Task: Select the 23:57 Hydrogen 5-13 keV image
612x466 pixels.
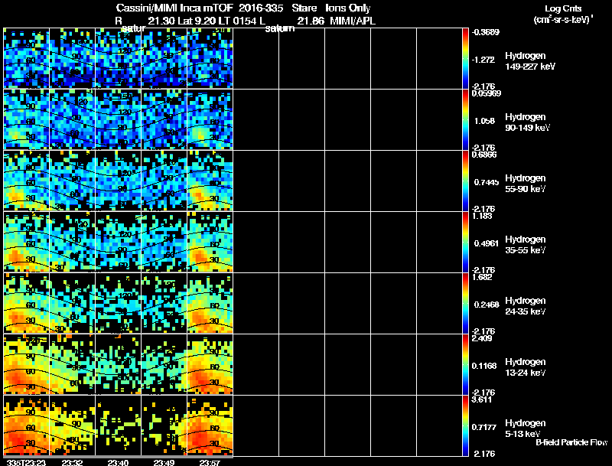Action: [210, 425]
